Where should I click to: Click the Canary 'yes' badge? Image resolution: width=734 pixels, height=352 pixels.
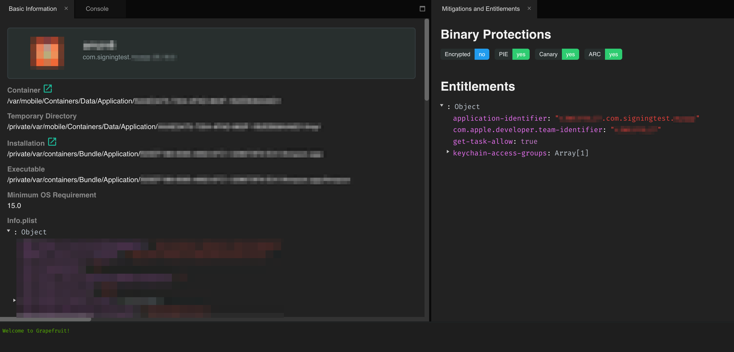pos(570,54)
